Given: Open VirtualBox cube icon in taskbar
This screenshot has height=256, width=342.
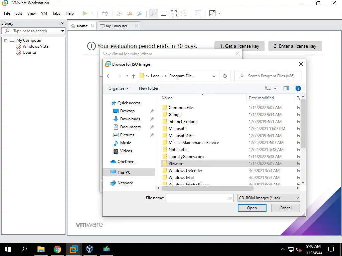Looking at the screenshot, I should pos(90,249).
